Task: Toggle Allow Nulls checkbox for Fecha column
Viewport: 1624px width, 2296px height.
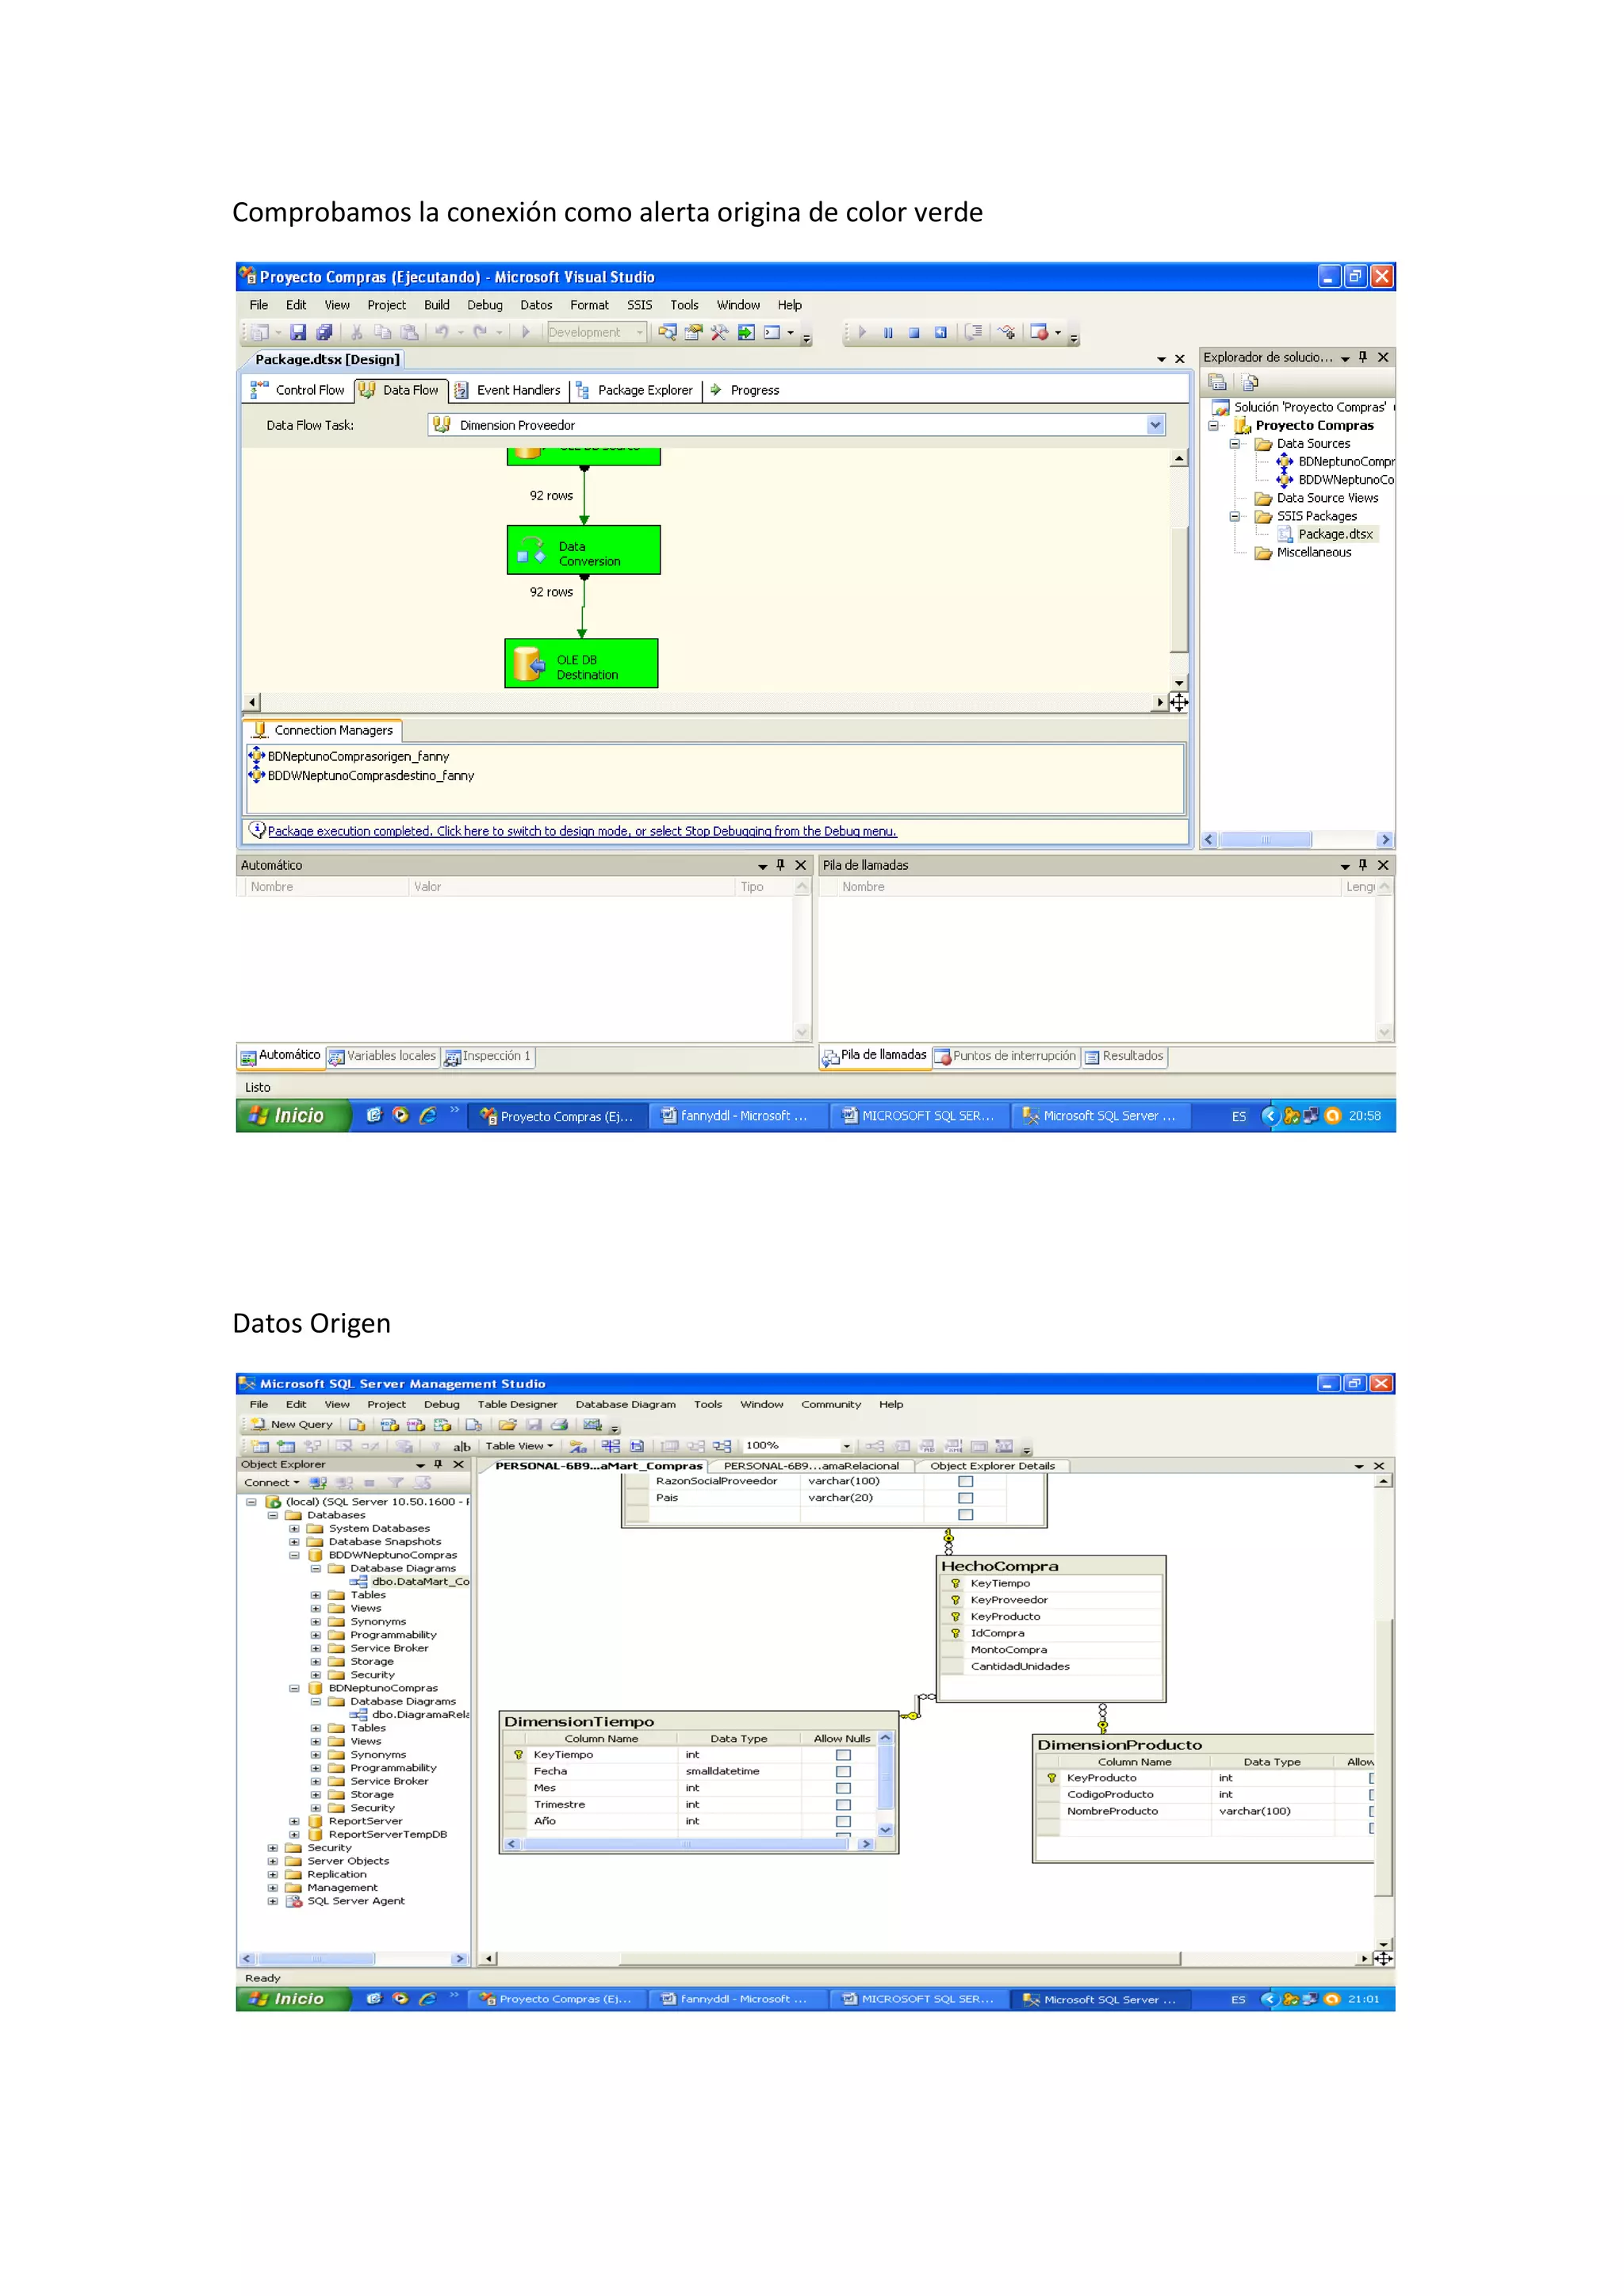Action: pos(843,1772)
